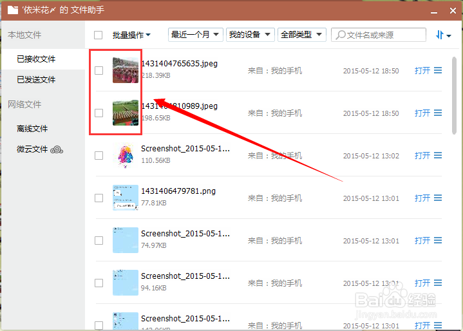The width and height of the screenshot is (463, 331).
Task: Click the Weiyun cloud icon
Action: click(x=57, y=149)
